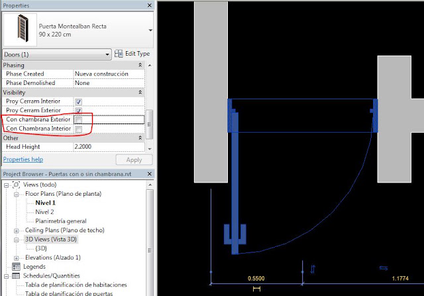Screen dimensions: 424x296
Task: Open the Nivel 1 floor plan
Action: coord(45,203)
